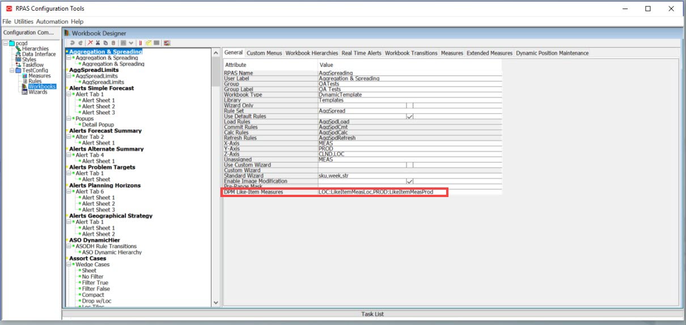Click the gray square toolbar icon beside Paste

click(x=123, y=43)
